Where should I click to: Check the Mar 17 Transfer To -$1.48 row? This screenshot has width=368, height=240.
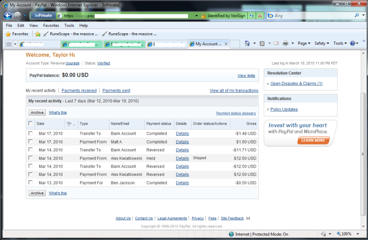point(30,133)
